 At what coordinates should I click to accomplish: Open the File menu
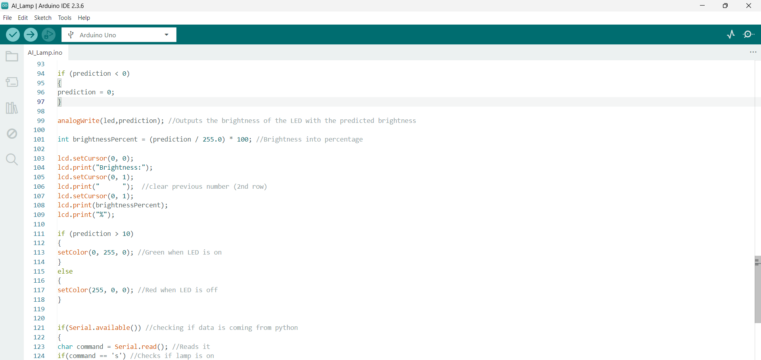8,18
